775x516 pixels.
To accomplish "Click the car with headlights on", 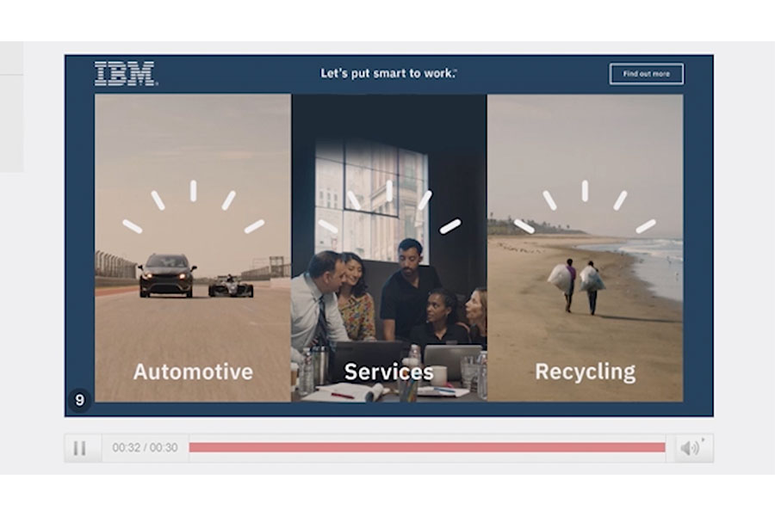I will tap(166, 275).
